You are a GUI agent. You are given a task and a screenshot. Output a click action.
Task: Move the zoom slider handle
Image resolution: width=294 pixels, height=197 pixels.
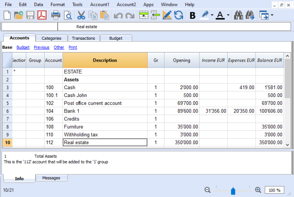[x=233, y=191]
